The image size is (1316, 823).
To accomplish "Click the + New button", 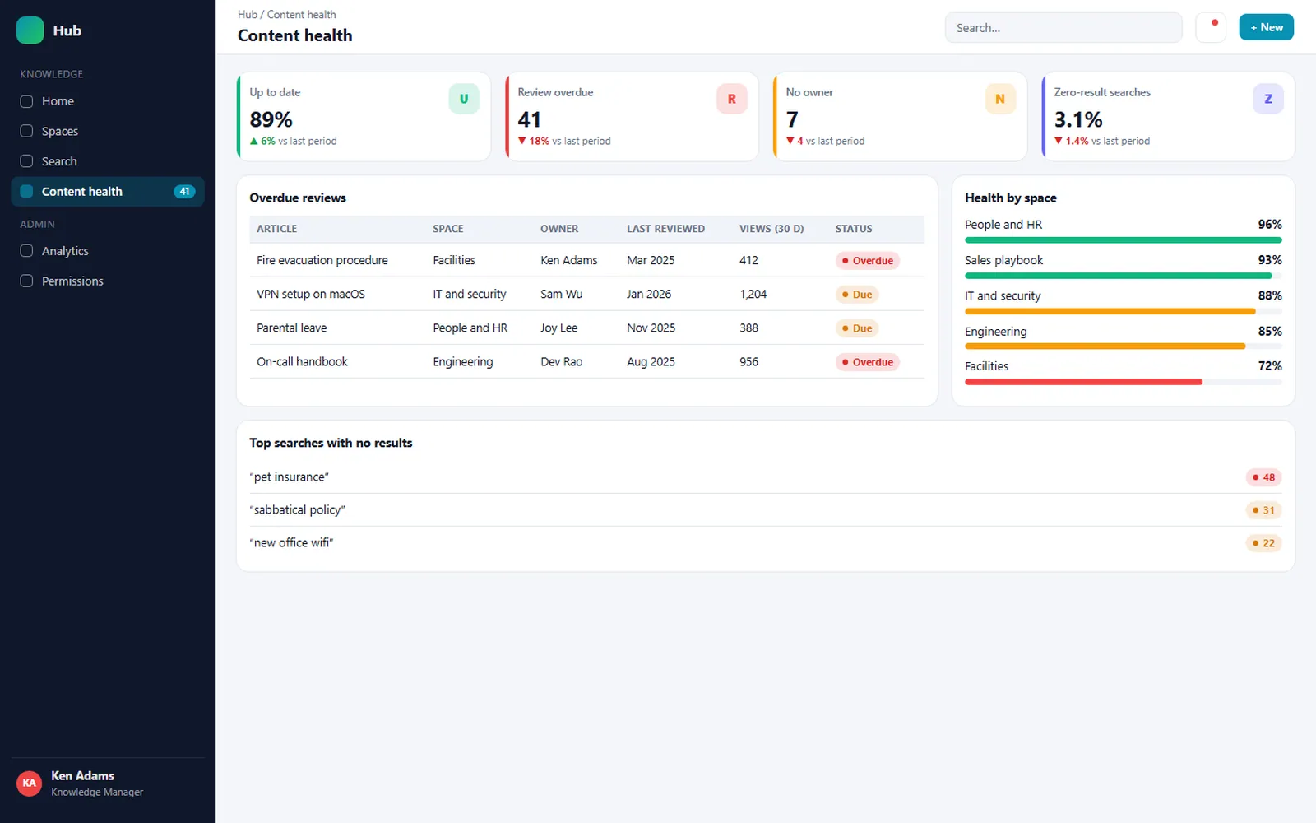I will click(1267, 27).
